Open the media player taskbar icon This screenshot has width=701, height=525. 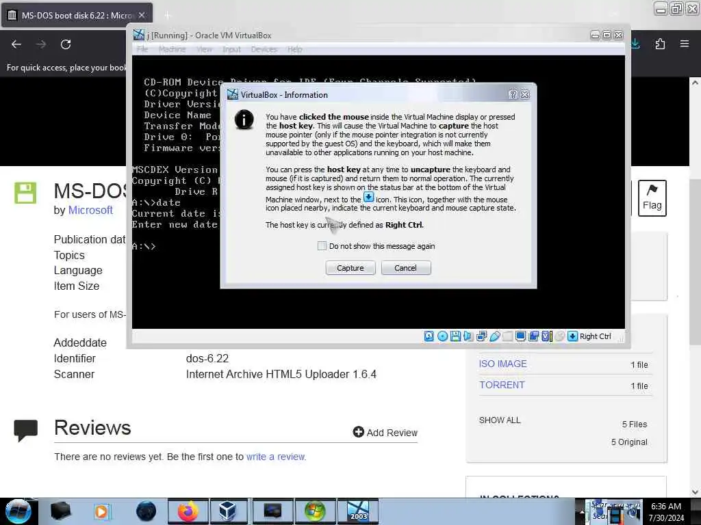click(101, 511)
